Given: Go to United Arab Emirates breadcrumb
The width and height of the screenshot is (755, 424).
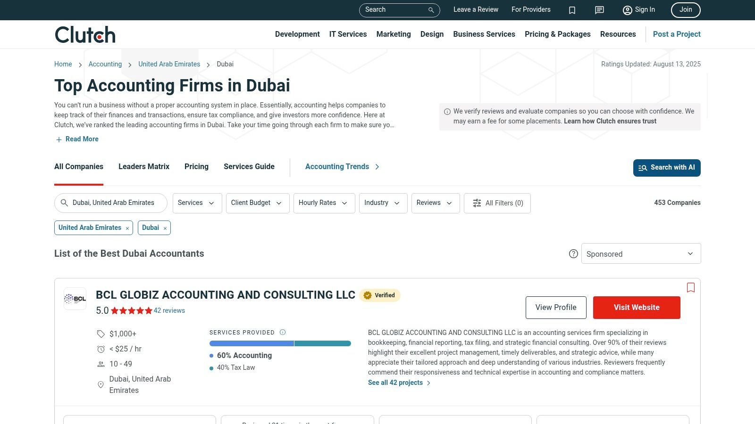Looking at the screenshot, I should click(x=169, y=64).
